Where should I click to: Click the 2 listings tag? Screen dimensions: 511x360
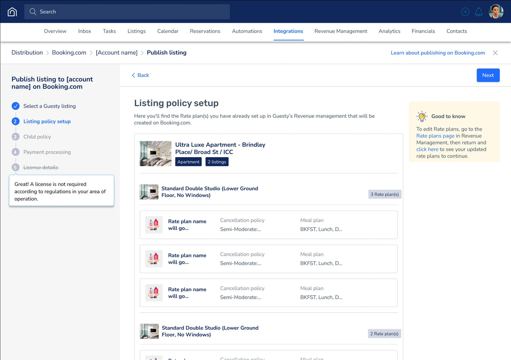coord(217,162)
